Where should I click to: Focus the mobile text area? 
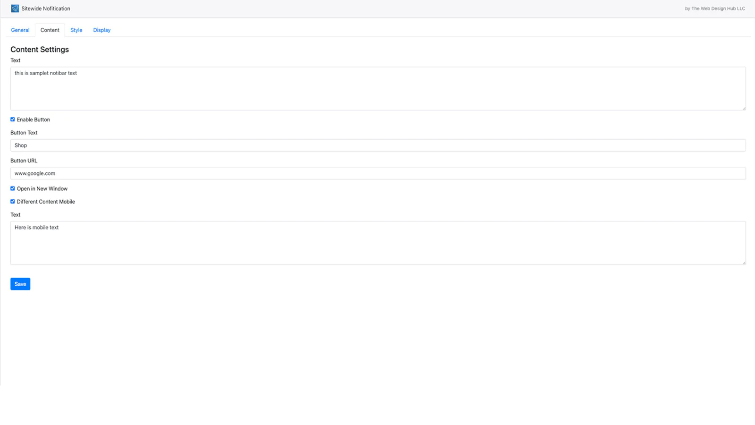(x=378, y=243)
